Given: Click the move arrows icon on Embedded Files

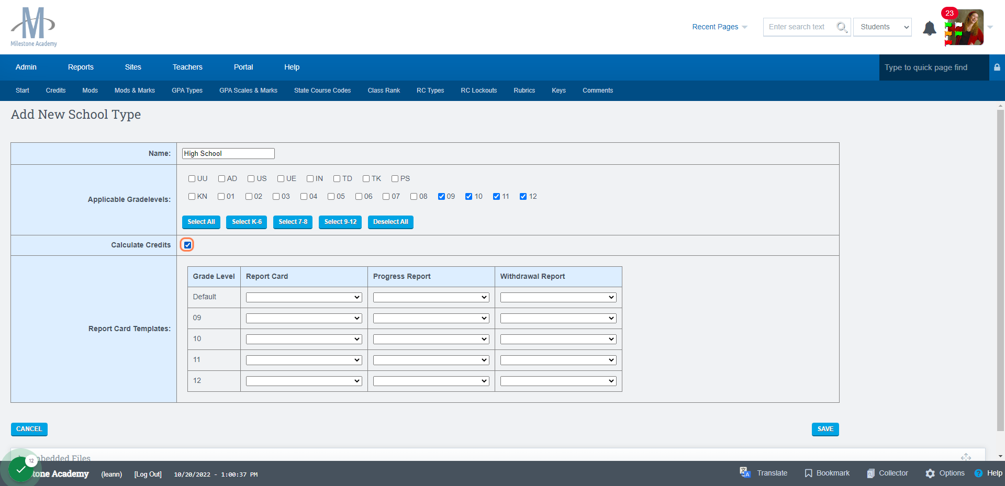Looking at the screenshot, I should (966, 457).
